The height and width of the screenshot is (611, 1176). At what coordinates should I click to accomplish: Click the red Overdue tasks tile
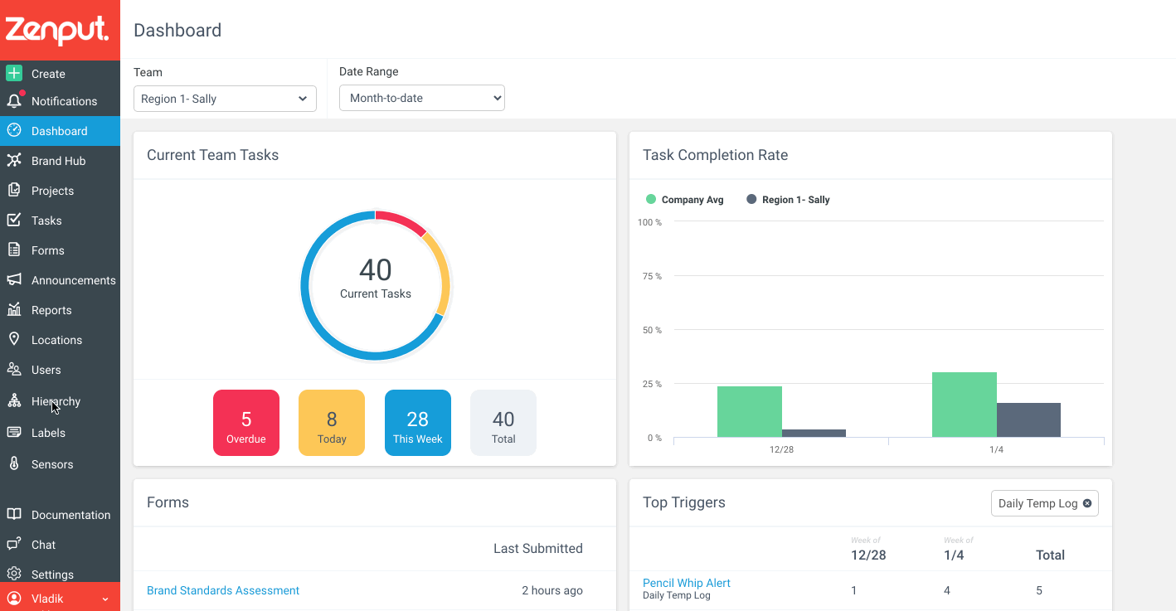[x=246, y=423]
